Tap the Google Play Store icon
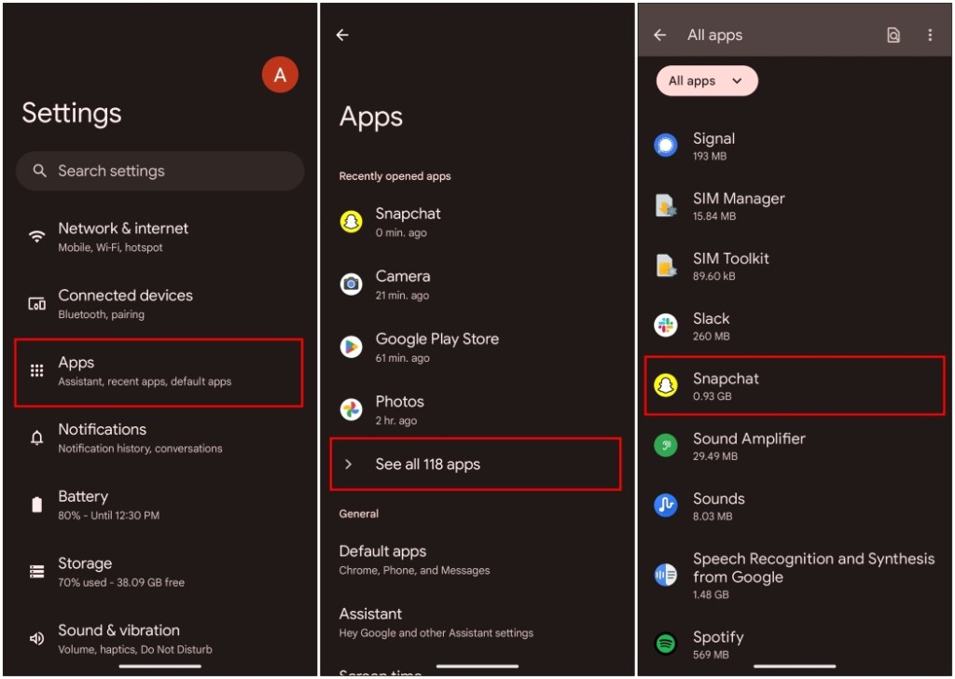The height and width of the screenshot is (679, 955). [352, 347]
